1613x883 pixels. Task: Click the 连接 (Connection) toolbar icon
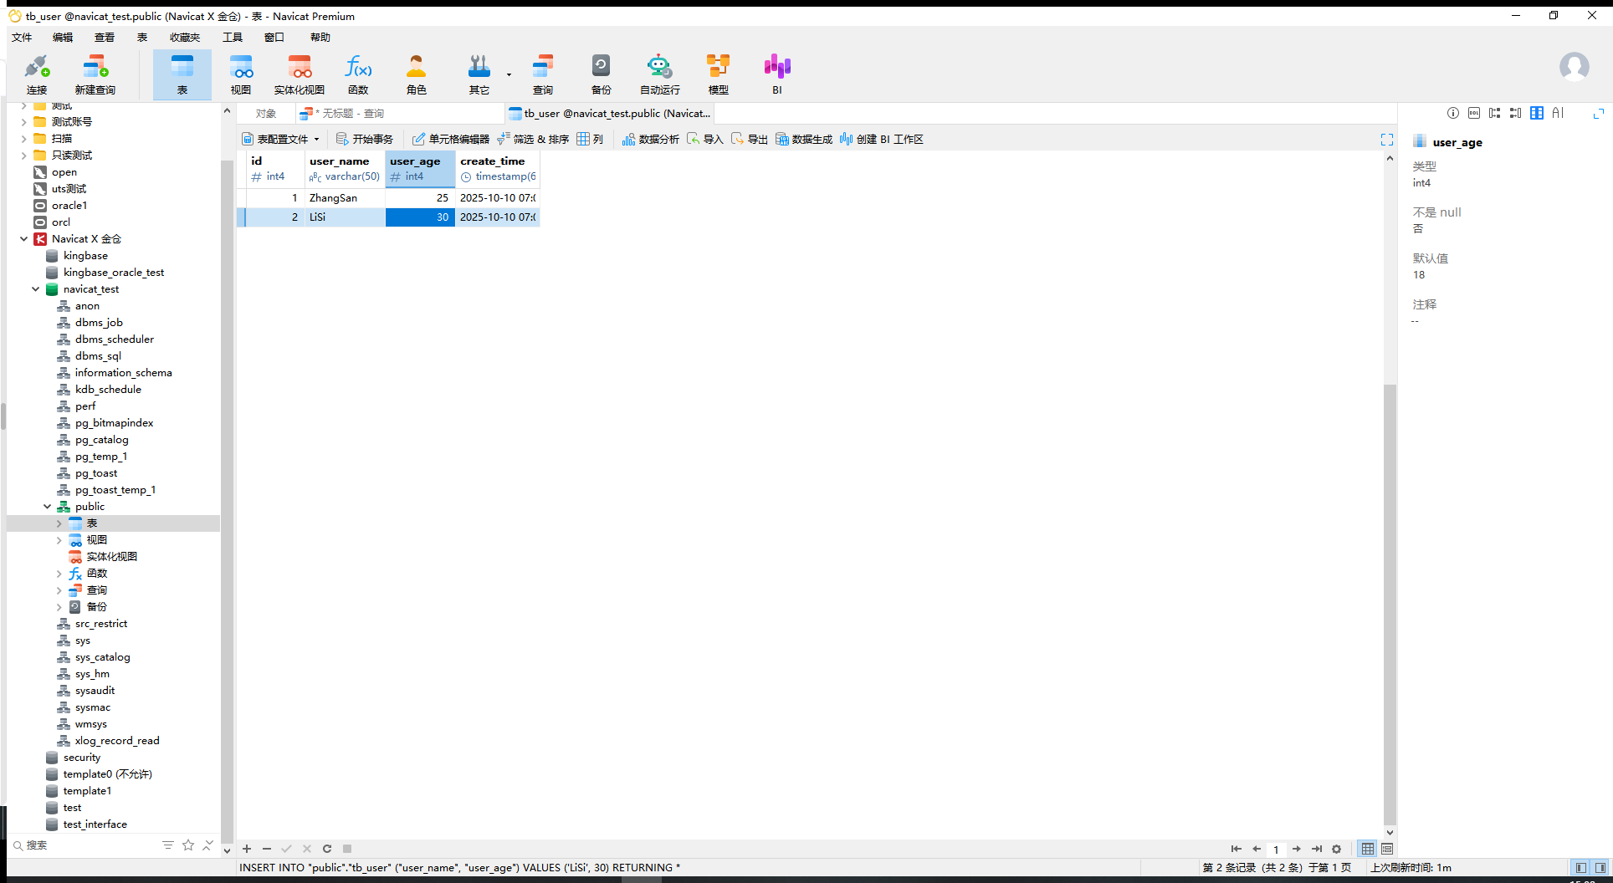(x=37, y=74)
